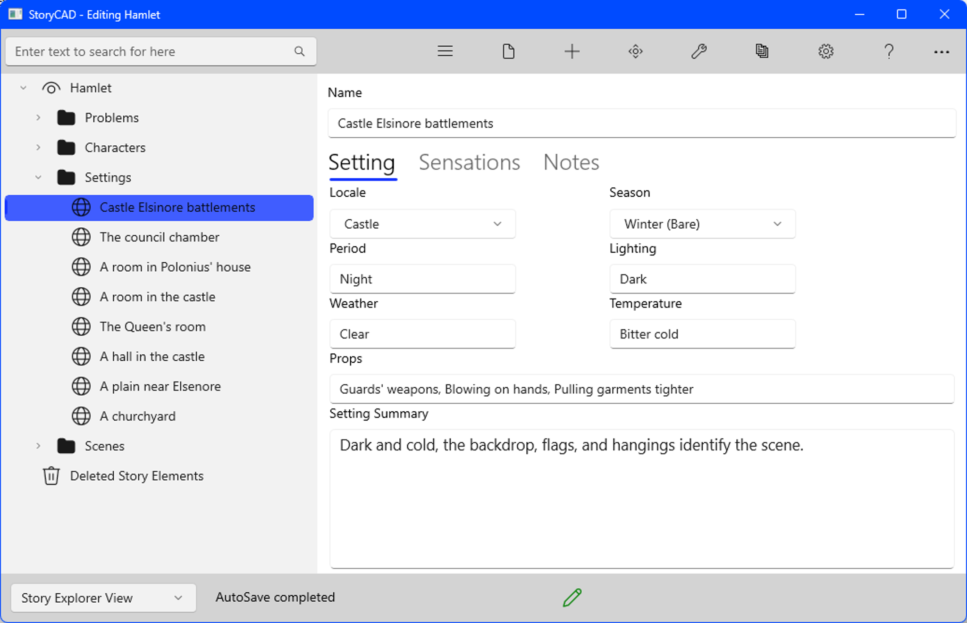Click the Reports pages icon
The width and height of the screenshot is (967, 623).
tap(762, 51)
